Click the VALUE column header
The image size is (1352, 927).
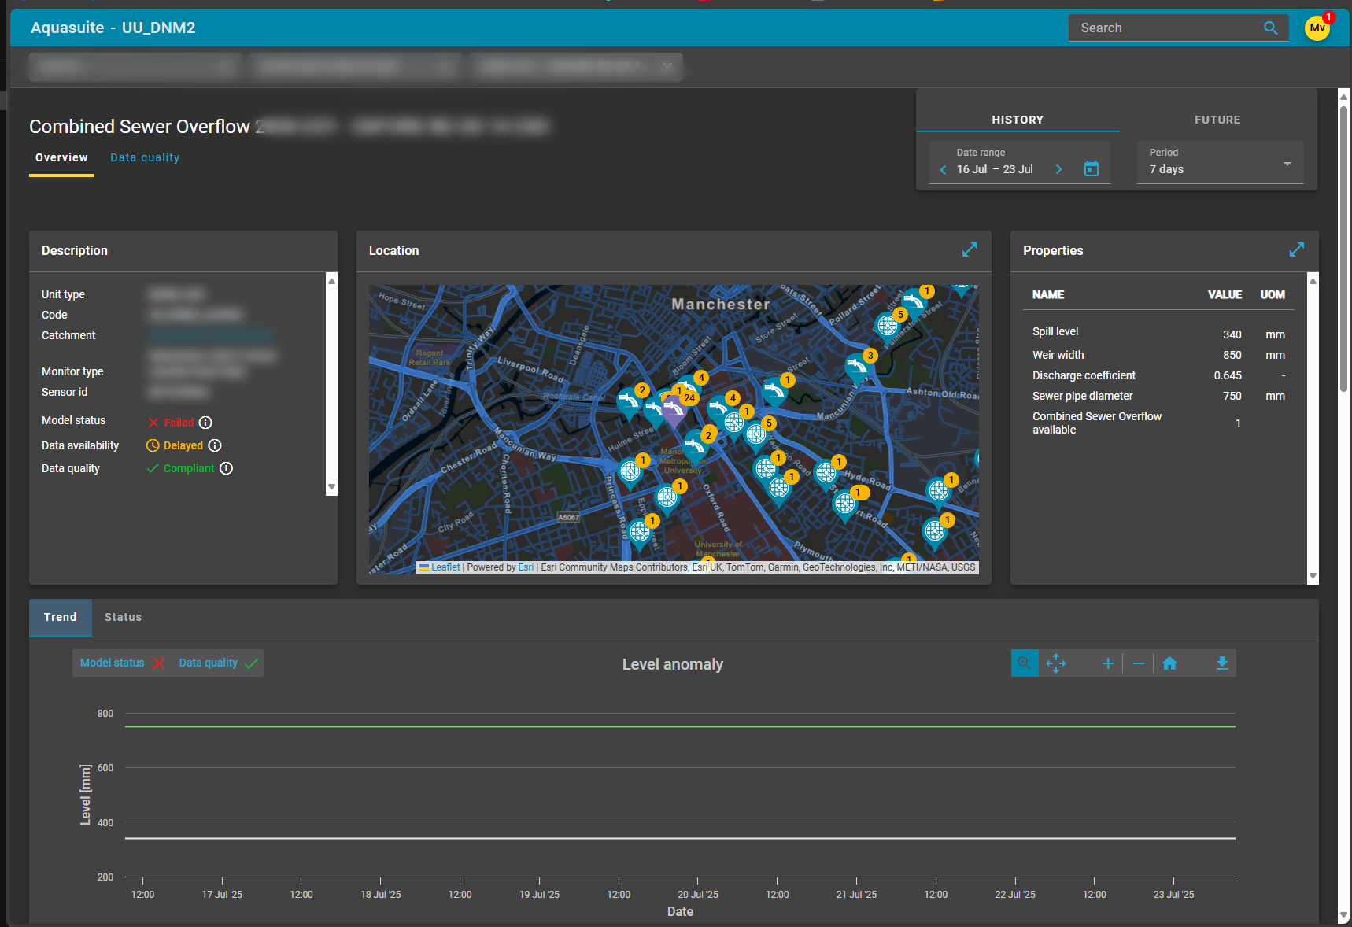[1225, 294]
